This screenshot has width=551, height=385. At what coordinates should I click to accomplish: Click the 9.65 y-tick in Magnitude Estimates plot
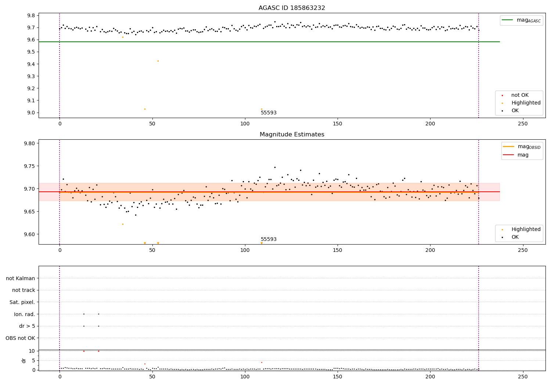(29, 212)
